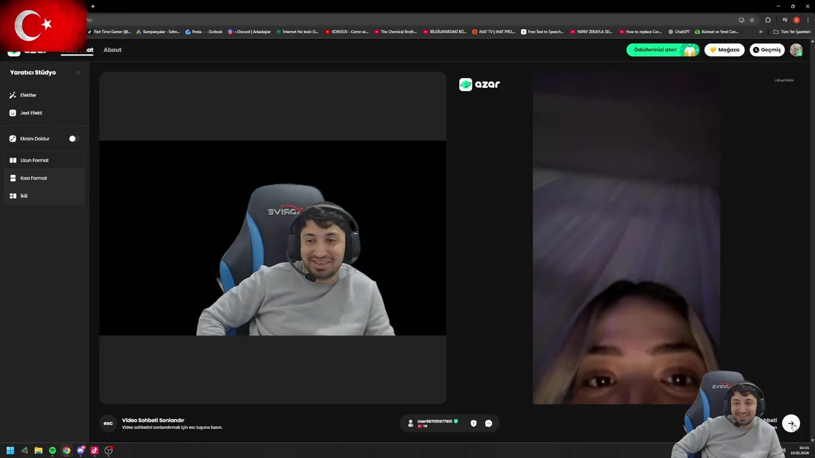815x458 pixels.
Task: Click the taskbar clock and date
Action: tap(800, 450)
